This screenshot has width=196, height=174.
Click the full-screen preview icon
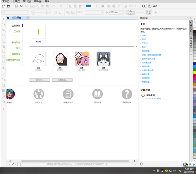102,6
